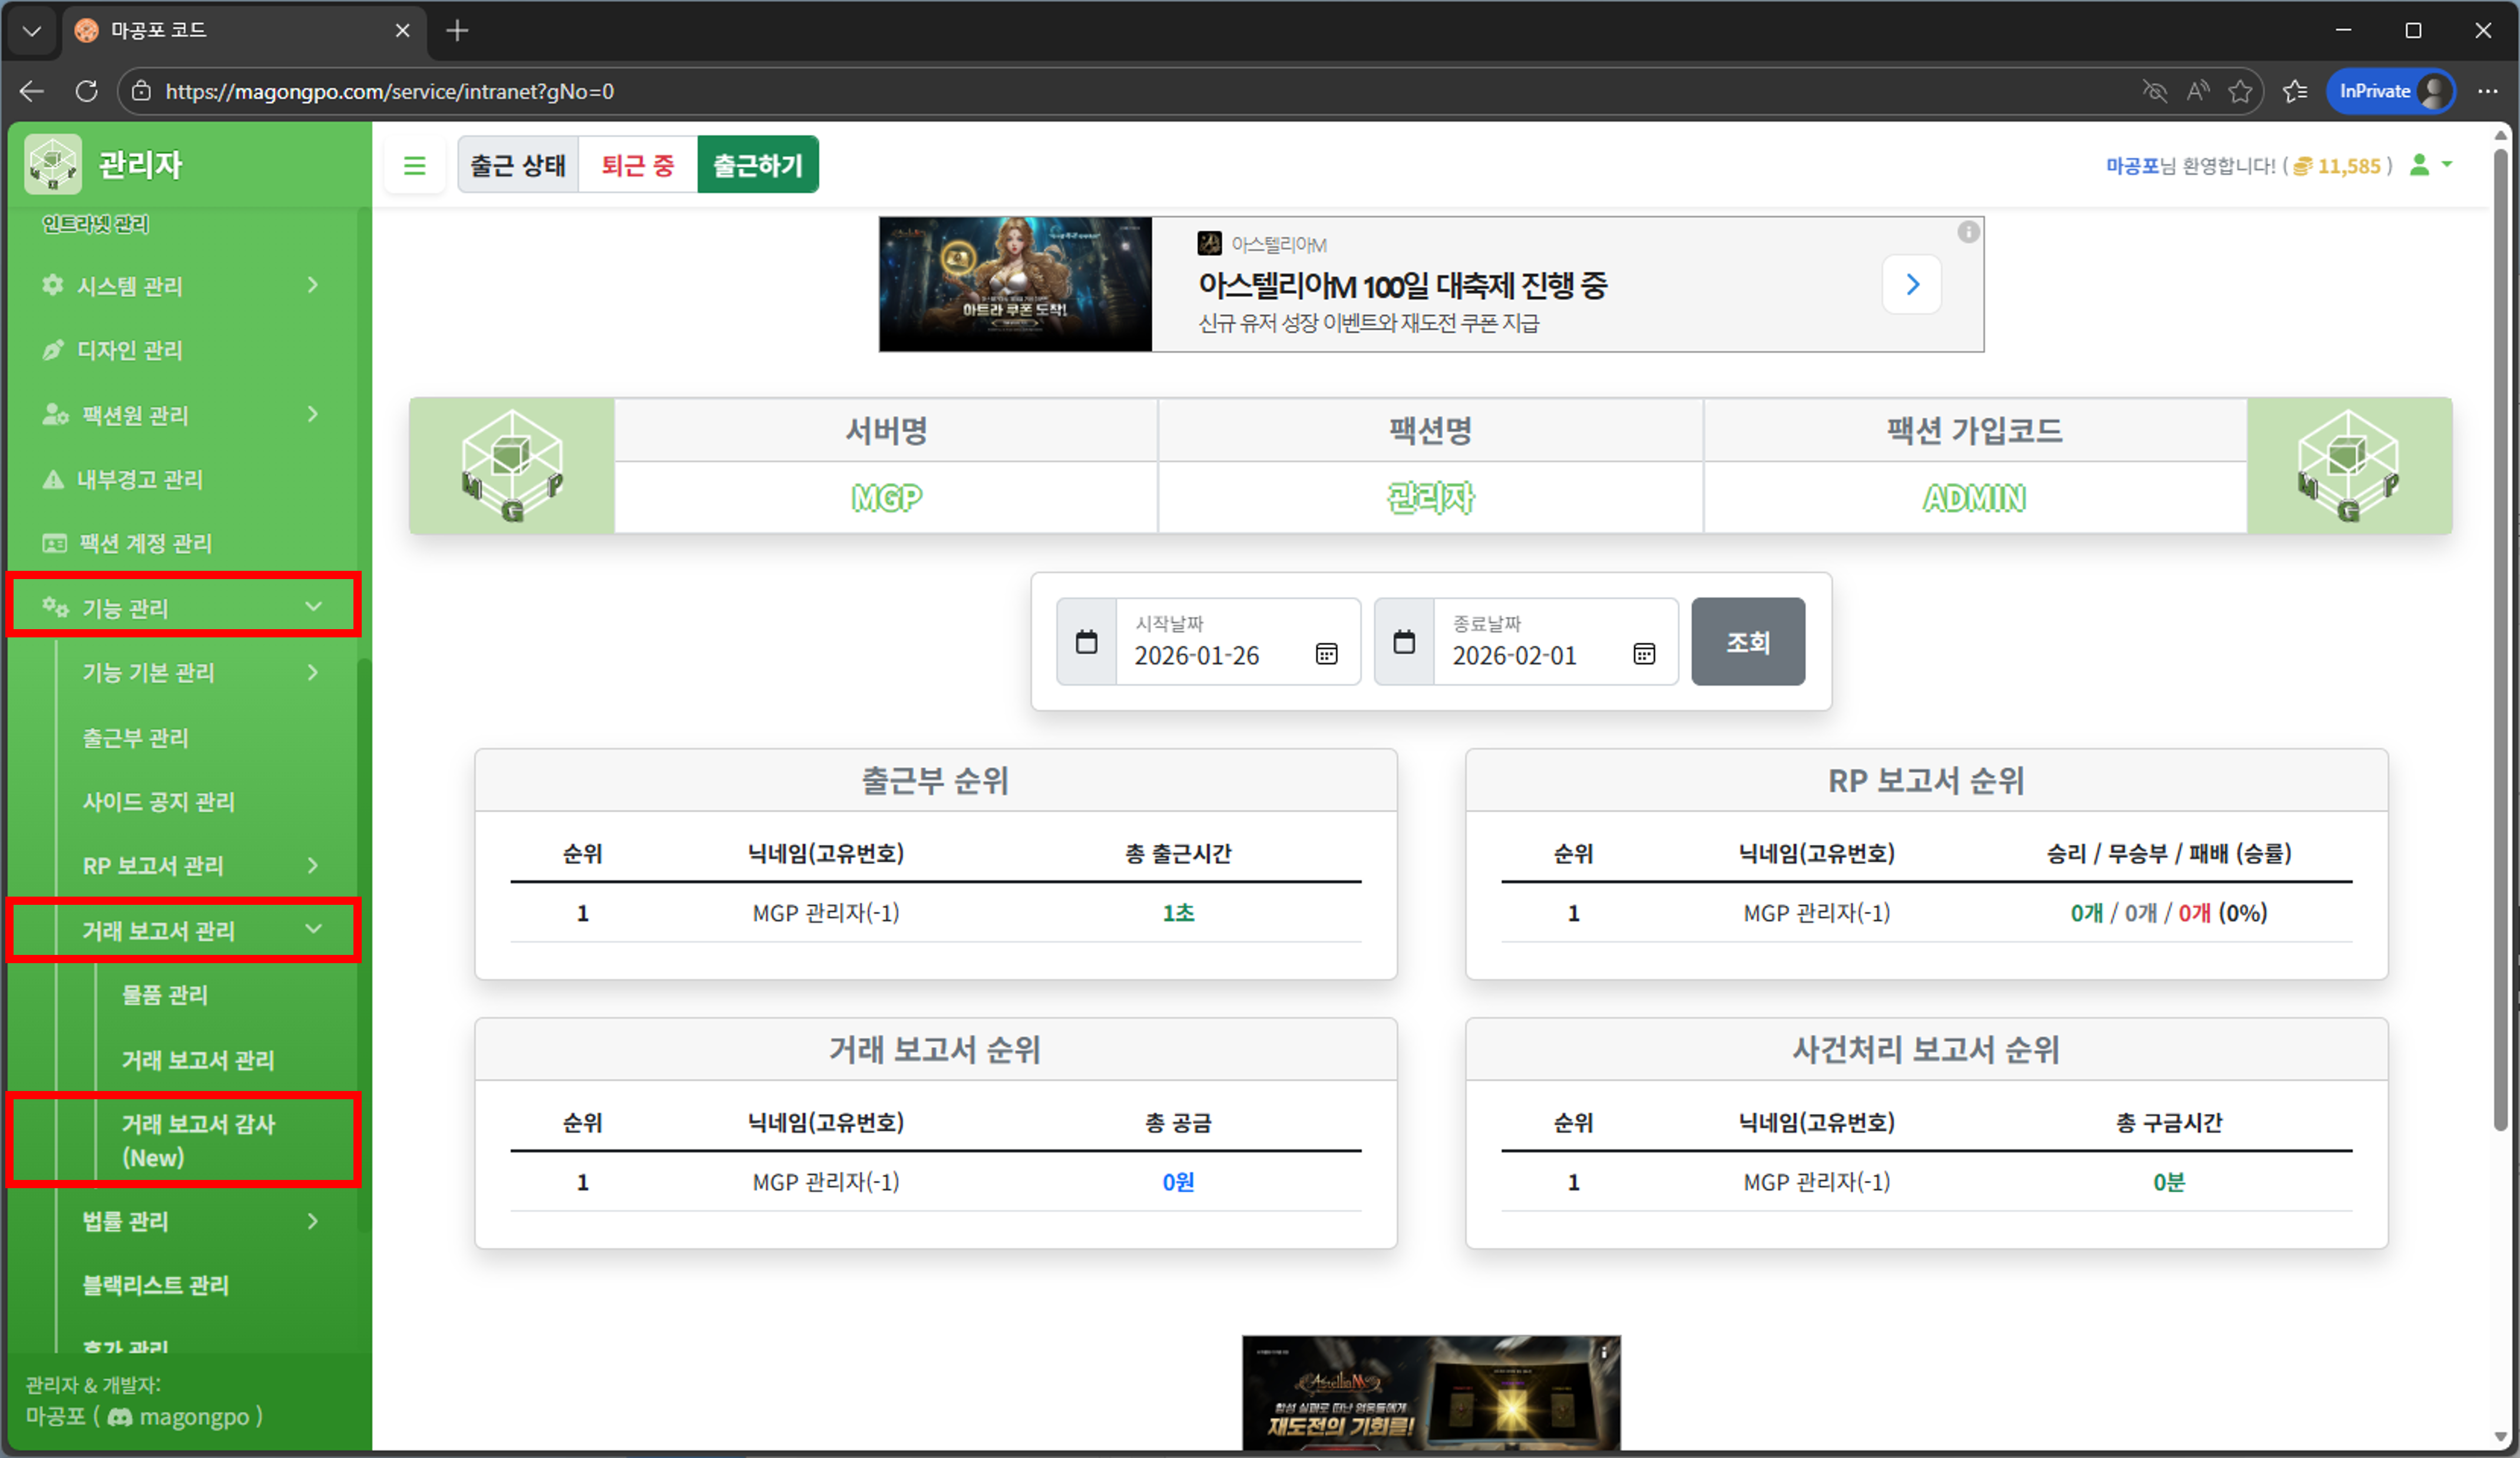
Task: Click the MGP cube logo in sidebar header
Action: tap(52, 163)
